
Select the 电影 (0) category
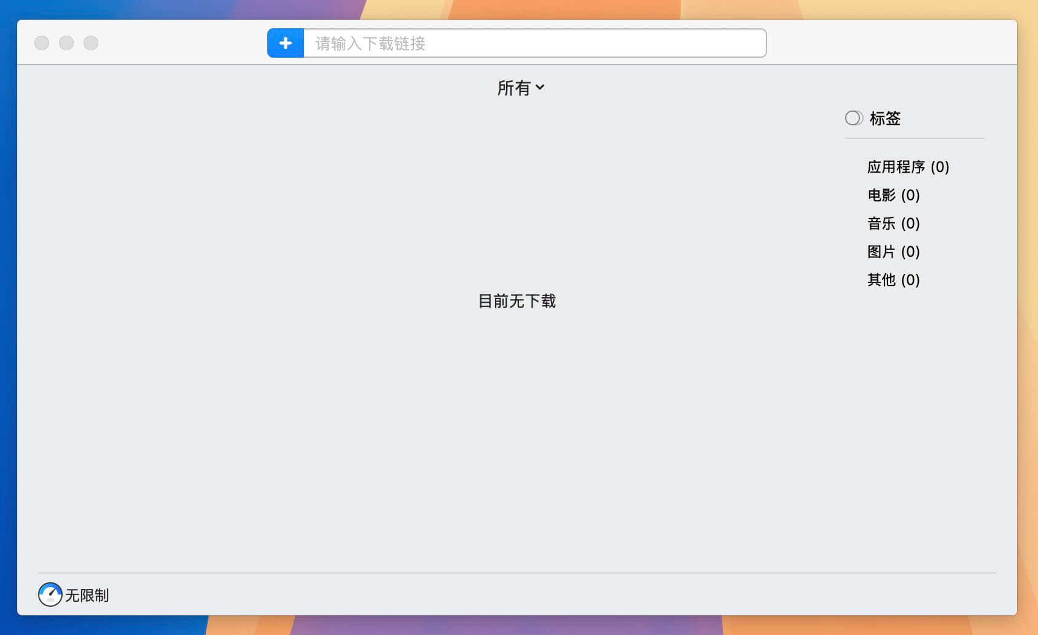893,195
